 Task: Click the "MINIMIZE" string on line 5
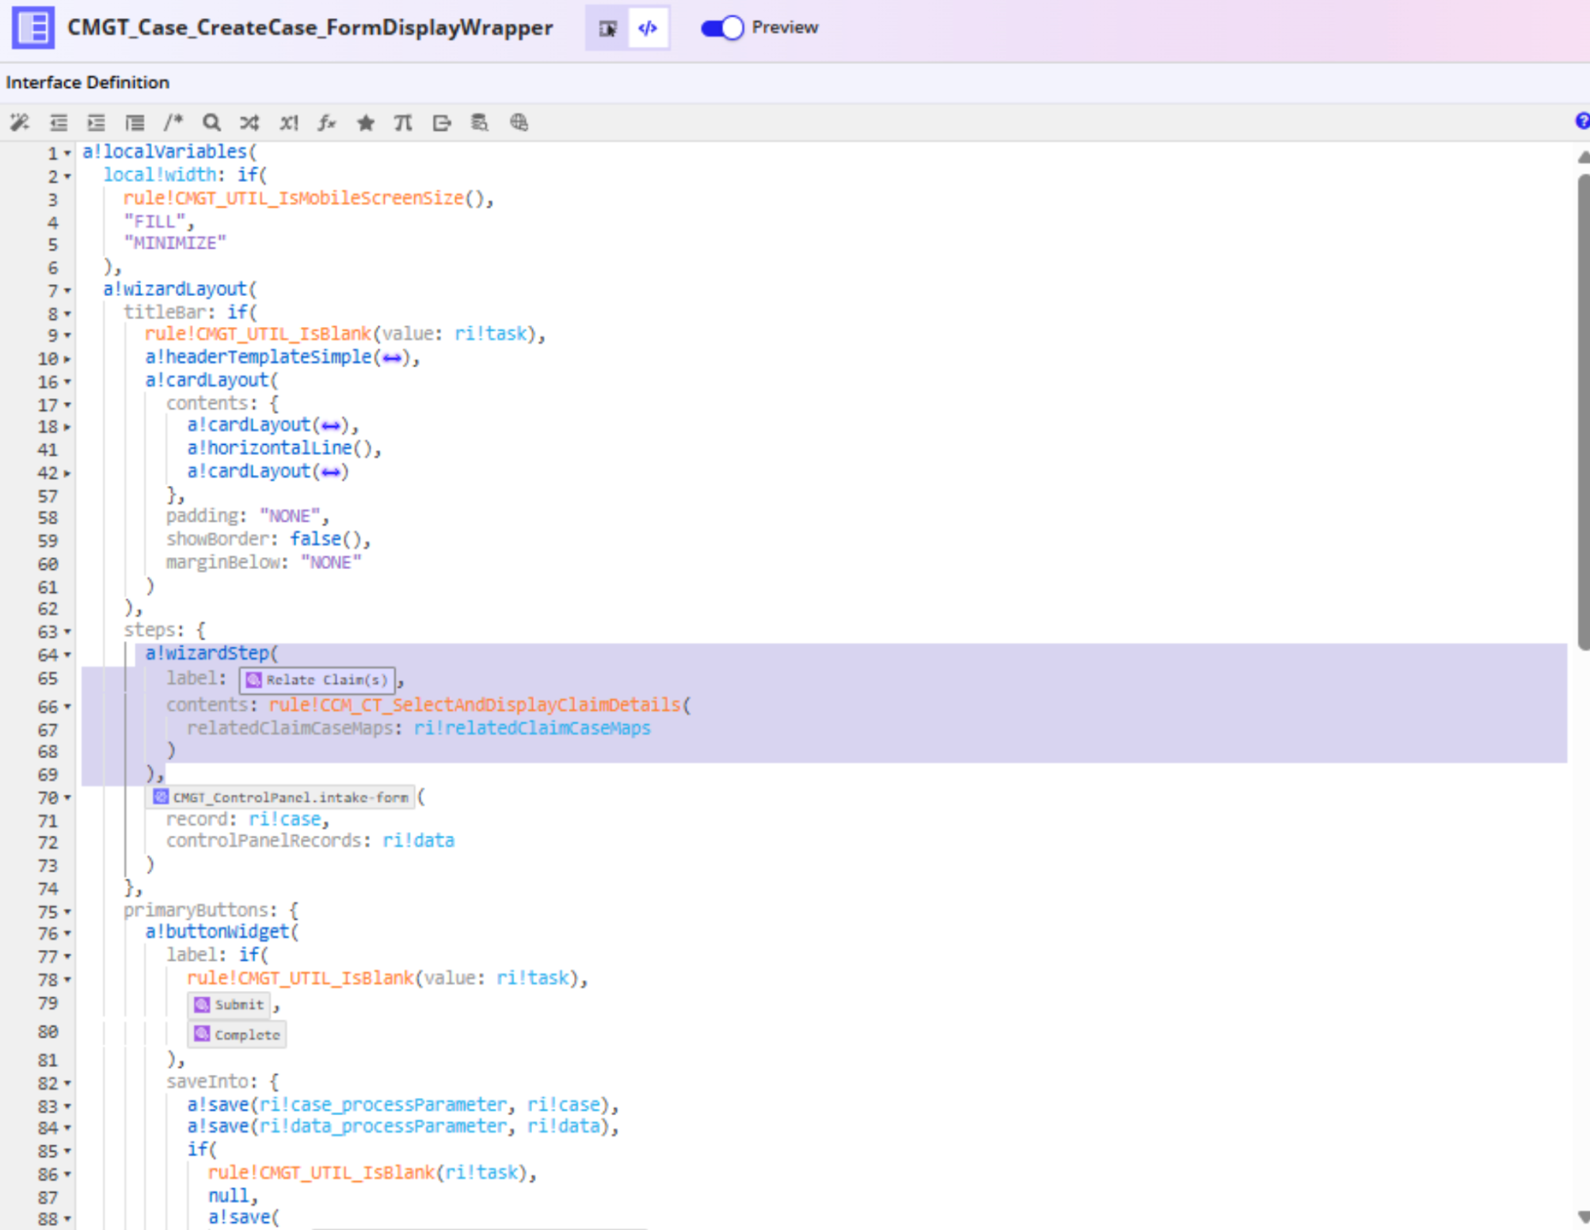(175, 243)
